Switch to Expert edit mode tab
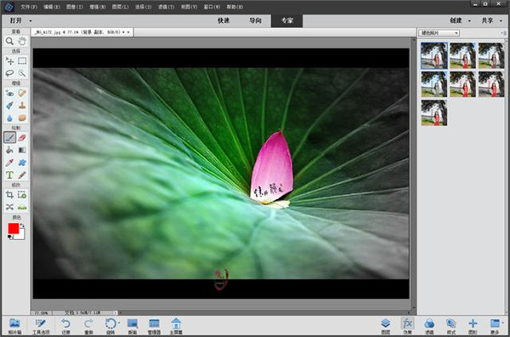 [x=287, y=20]
